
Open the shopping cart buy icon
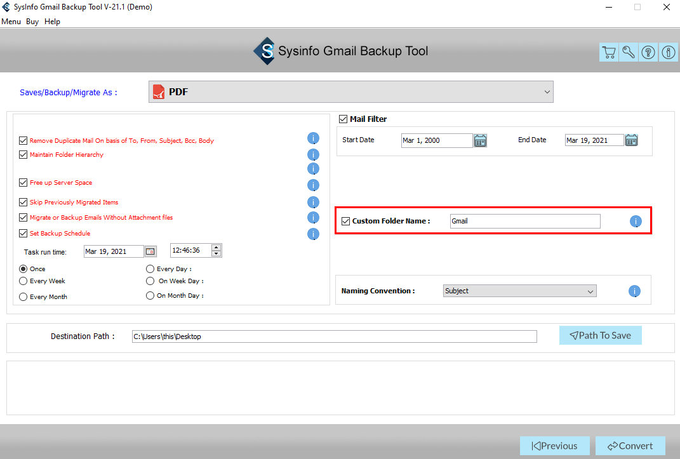click(609, 53)
